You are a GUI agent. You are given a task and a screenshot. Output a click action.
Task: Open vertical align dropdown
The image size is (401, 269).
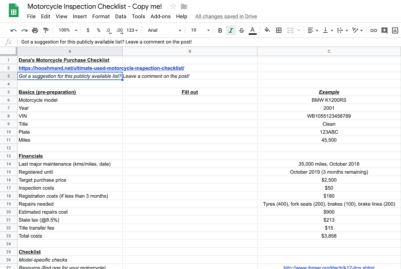tap(328, 30)
